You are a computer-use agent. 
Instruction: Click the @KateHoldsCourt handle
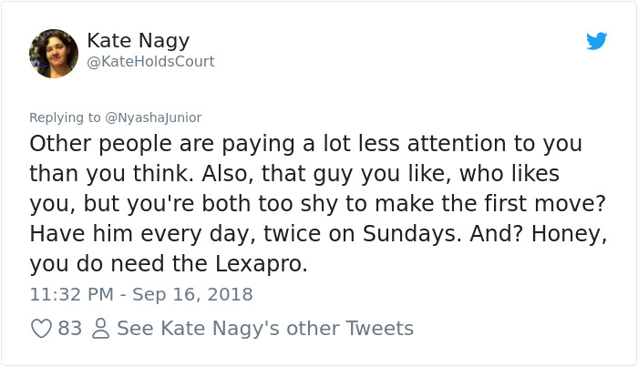(x=150, y=62)
